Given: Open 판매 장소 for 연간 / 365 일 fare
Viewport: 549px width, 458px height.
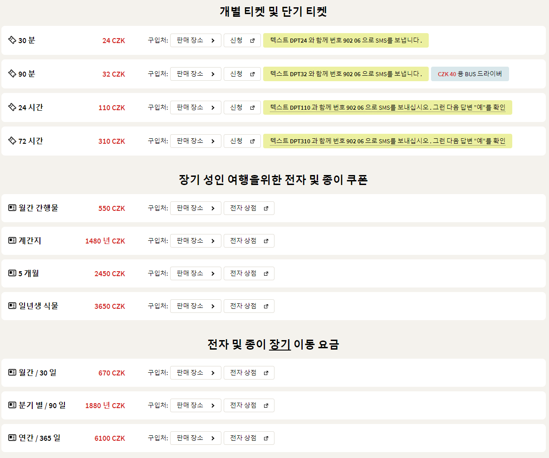Looking at the screenshot, I should coord(196,438).
